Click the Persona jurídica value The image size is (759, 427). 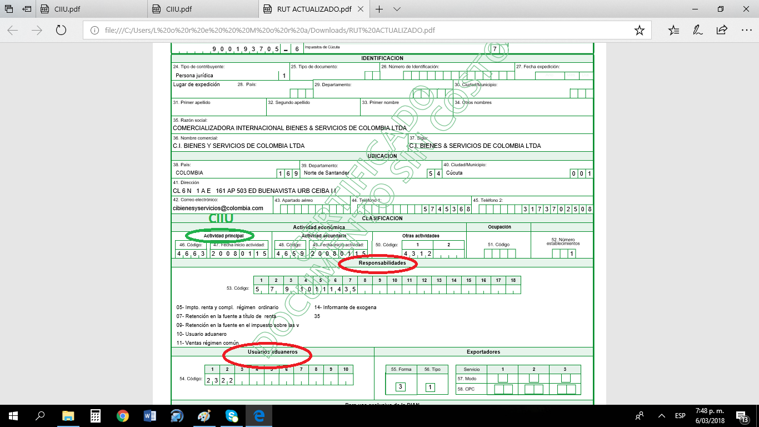point(194,75)
